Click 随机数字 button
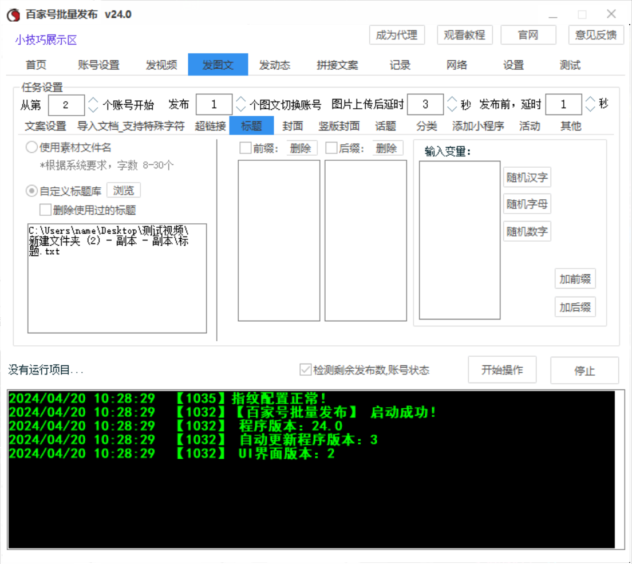 (527, 231)
